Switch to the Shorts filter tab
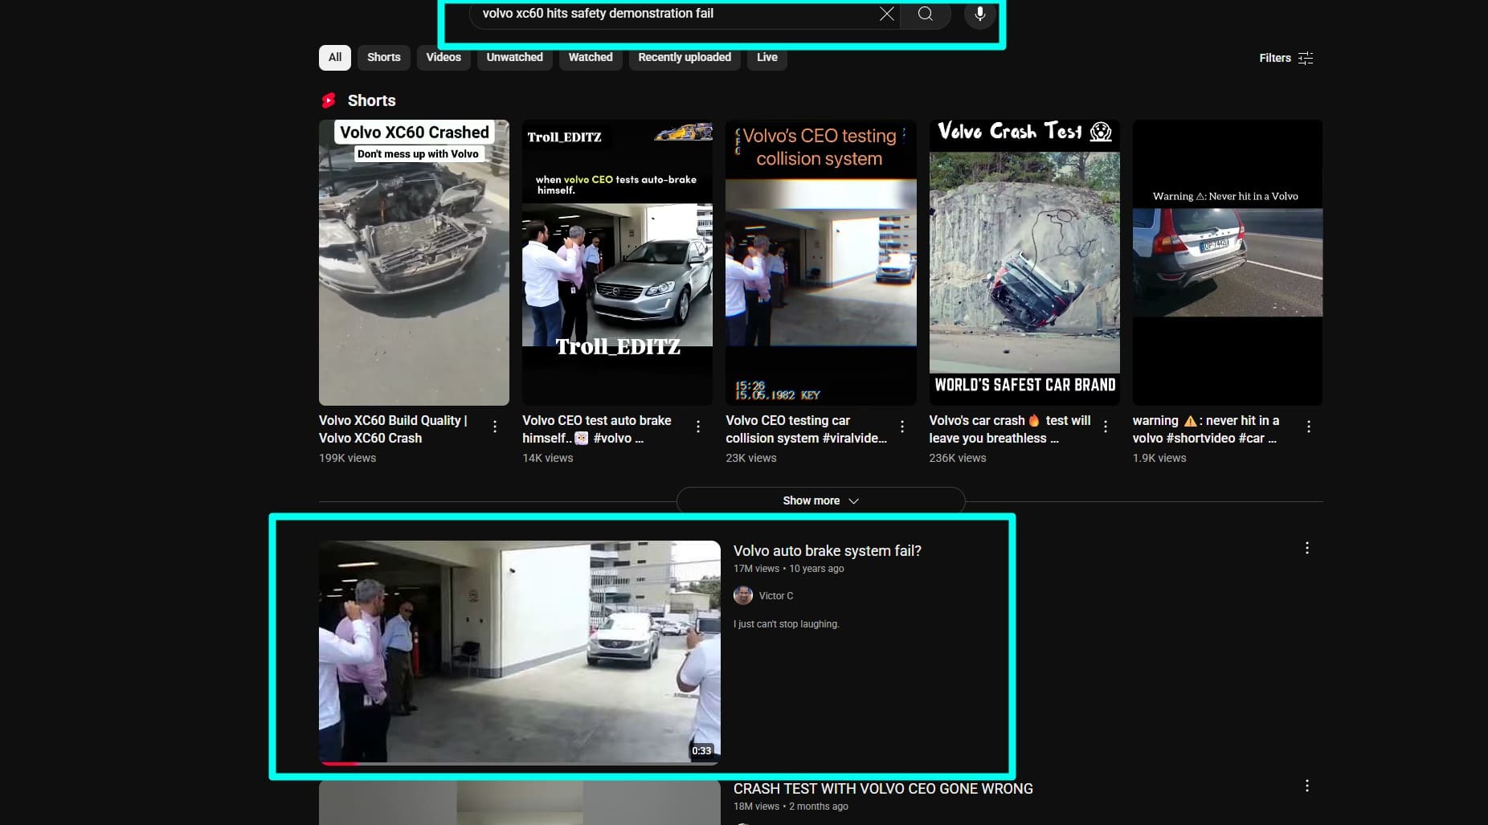Screen dimensions: 1488x825 383,58
